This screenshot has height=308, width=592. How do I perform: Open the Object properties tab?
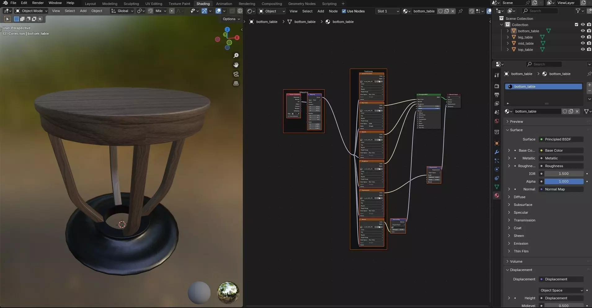click(497, 143)
